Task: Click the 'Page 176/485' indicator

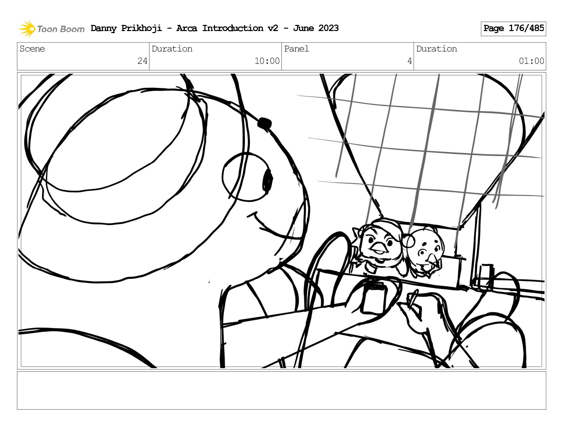Action: tap(513, 29)
